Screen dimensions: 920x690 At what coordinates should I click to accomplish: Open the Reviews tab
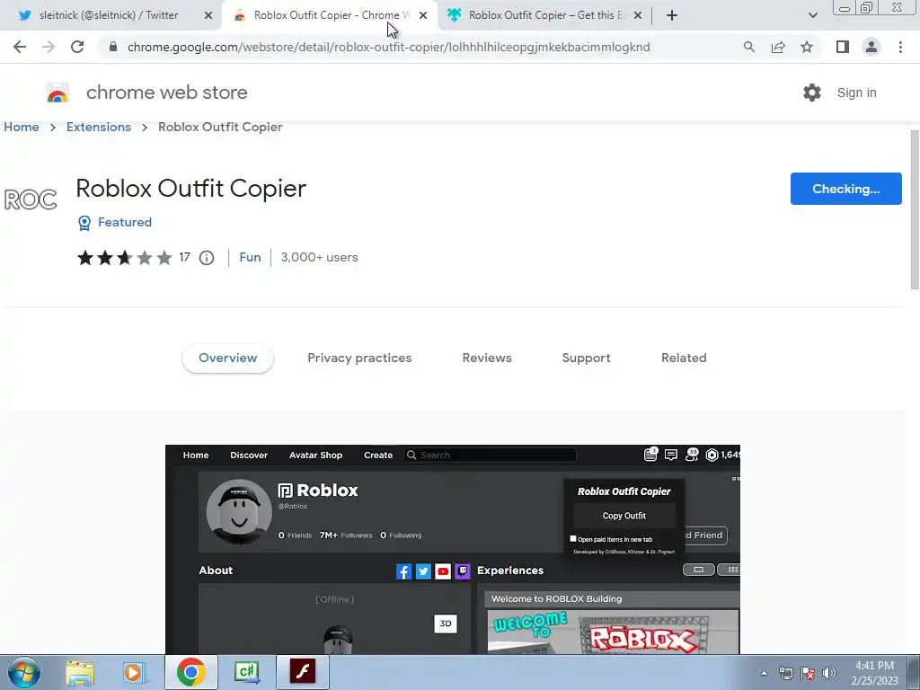pyautogui.click(x=487, y=358)
